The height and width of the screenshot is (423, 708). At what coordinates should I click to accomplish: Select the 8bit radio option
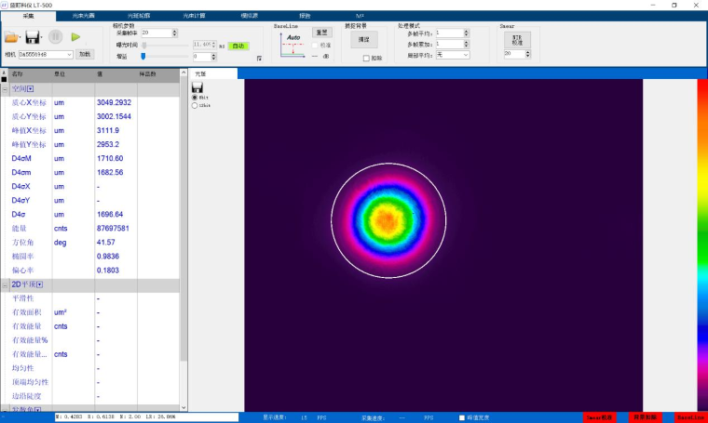click(195, 97)
